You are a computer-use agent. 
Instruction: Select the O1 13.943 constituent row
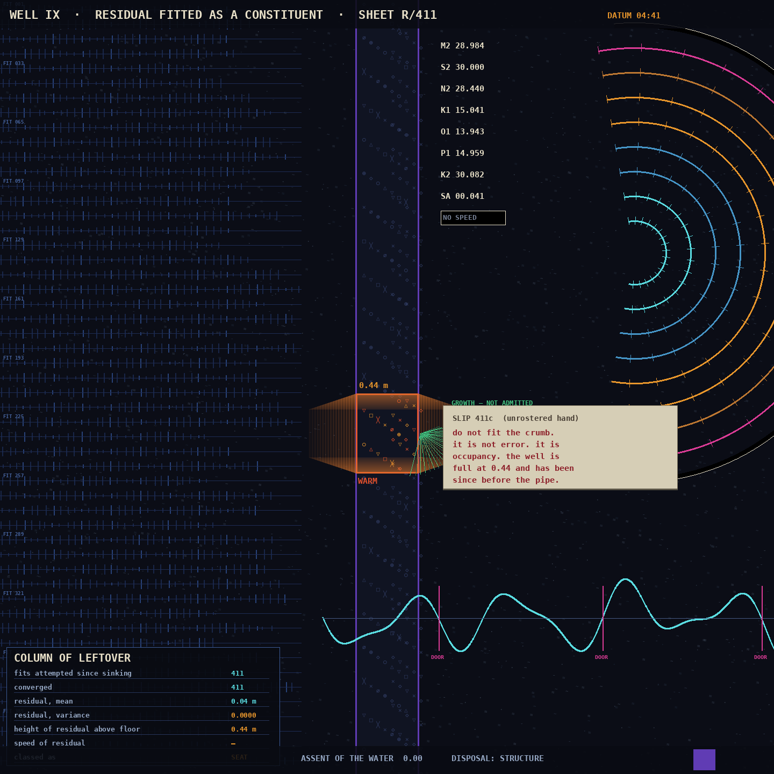click(462, 132)
